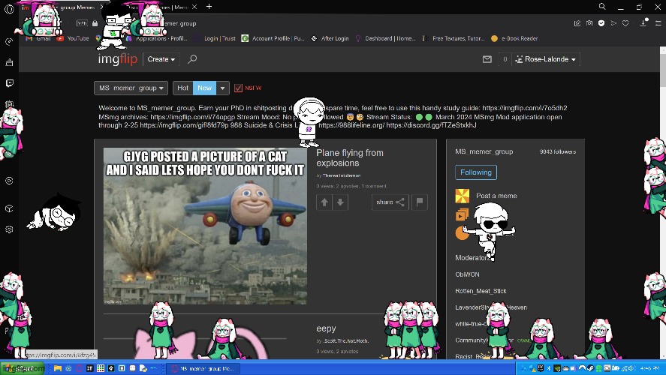Open the Opera GX logo menu
Viewport: 666px width, 375px height.
click(x=9, y=8)
